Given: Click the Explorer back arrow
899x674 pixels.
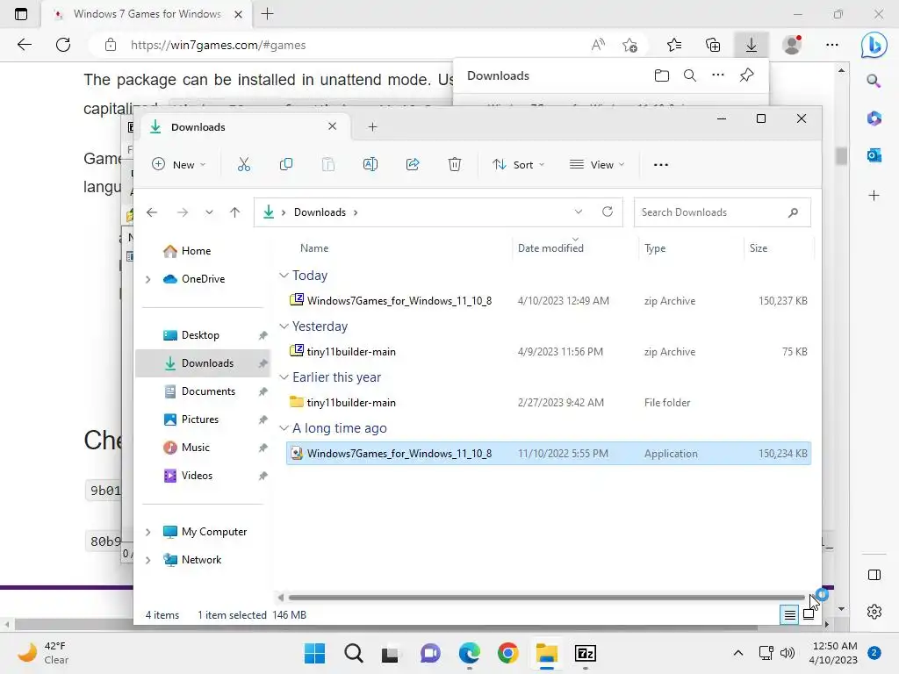Looking at the screenshot, I should (152, 212).
